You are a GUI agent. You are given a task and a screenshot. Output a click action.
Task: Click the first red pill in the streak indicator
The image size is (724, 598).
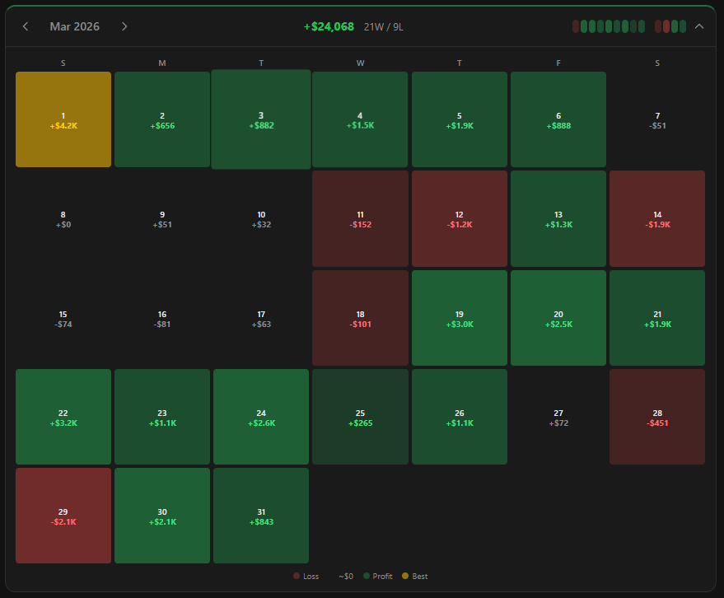[576, 26]
